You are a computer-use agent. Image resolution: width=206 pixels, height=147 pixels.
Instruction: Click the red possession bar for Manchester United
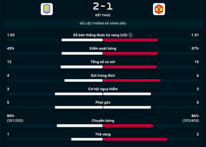coord(130,53)
